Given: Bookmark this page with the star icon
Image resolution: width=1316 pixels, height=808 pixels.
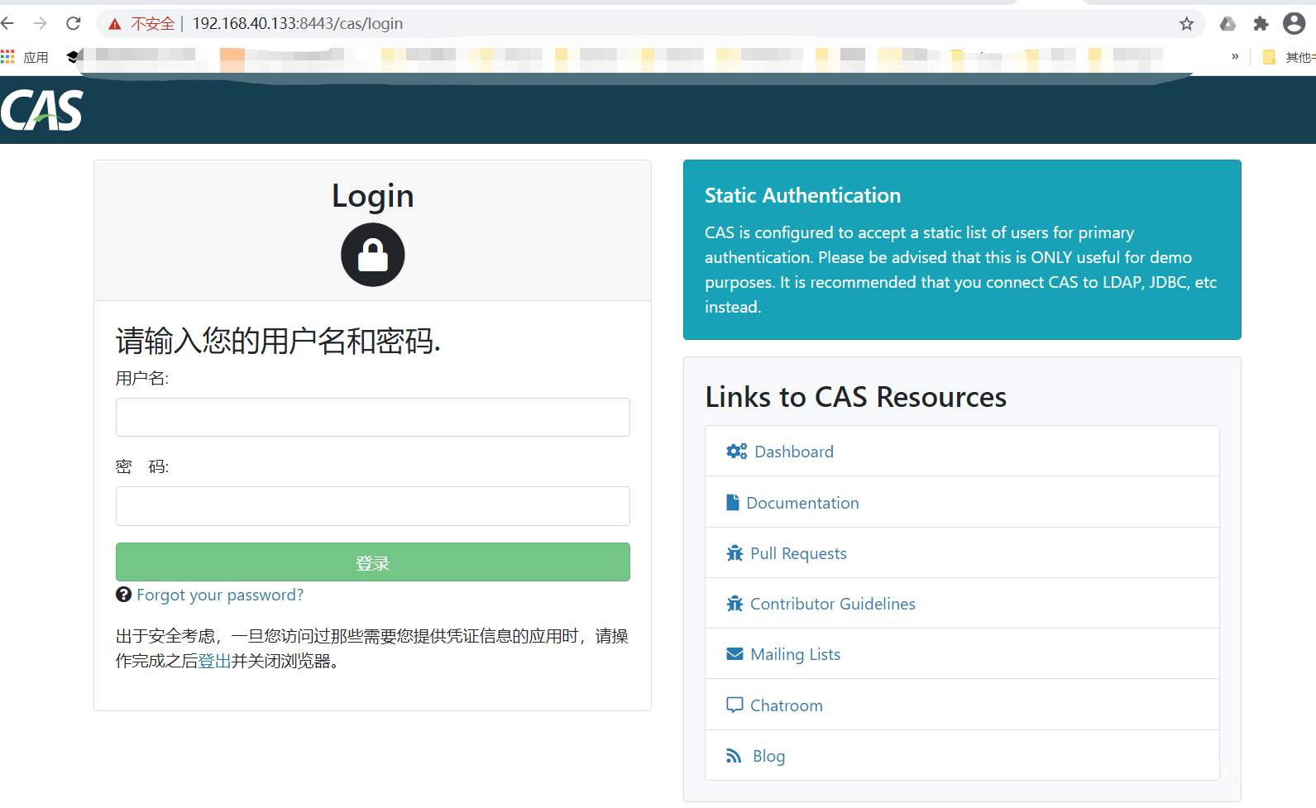Looking at the screenshot, I should [1187, 23].
